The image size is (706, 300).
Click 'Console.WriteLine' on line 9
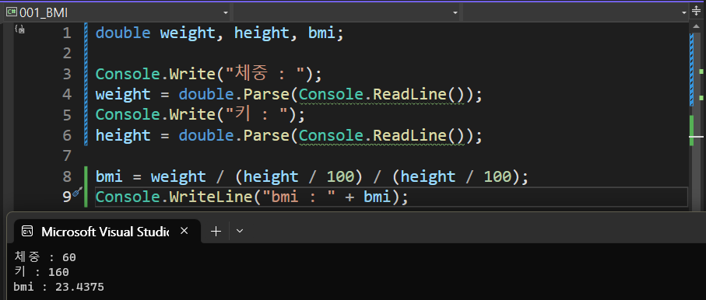pos(174,197)
